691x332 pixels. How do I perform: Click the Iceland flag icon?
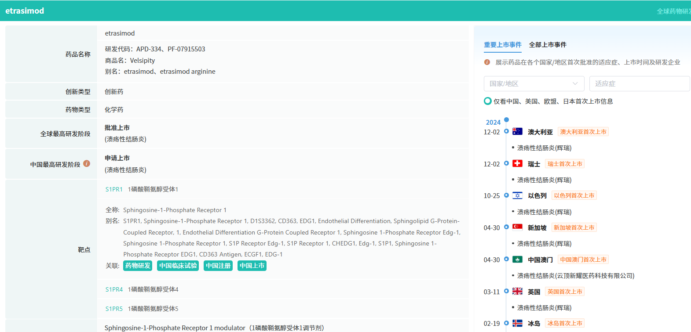coord(517,323)
